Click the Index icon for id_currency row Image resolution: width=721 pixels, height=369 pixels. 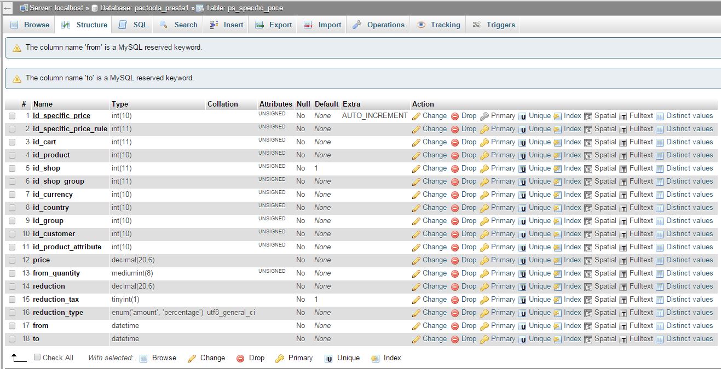coord(557,195)
